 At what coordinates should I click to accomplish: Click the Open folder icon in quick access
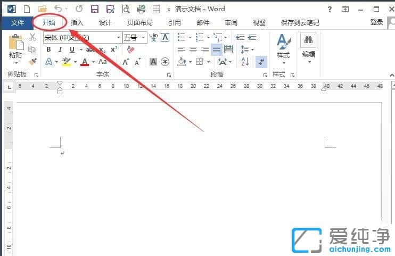[x=42, y=10]
